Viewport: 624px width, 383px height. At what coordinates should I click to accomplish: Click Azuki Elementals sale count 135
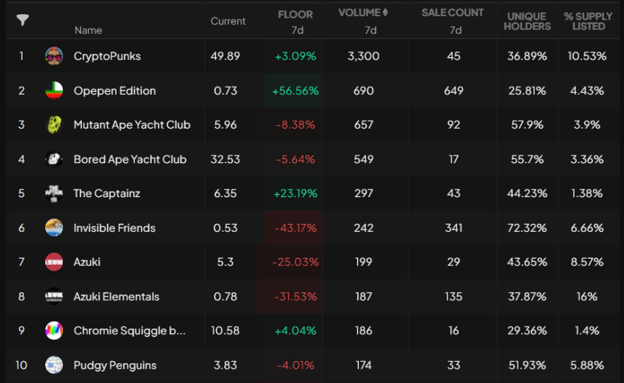pyautogui.click(x=454, y=297)
